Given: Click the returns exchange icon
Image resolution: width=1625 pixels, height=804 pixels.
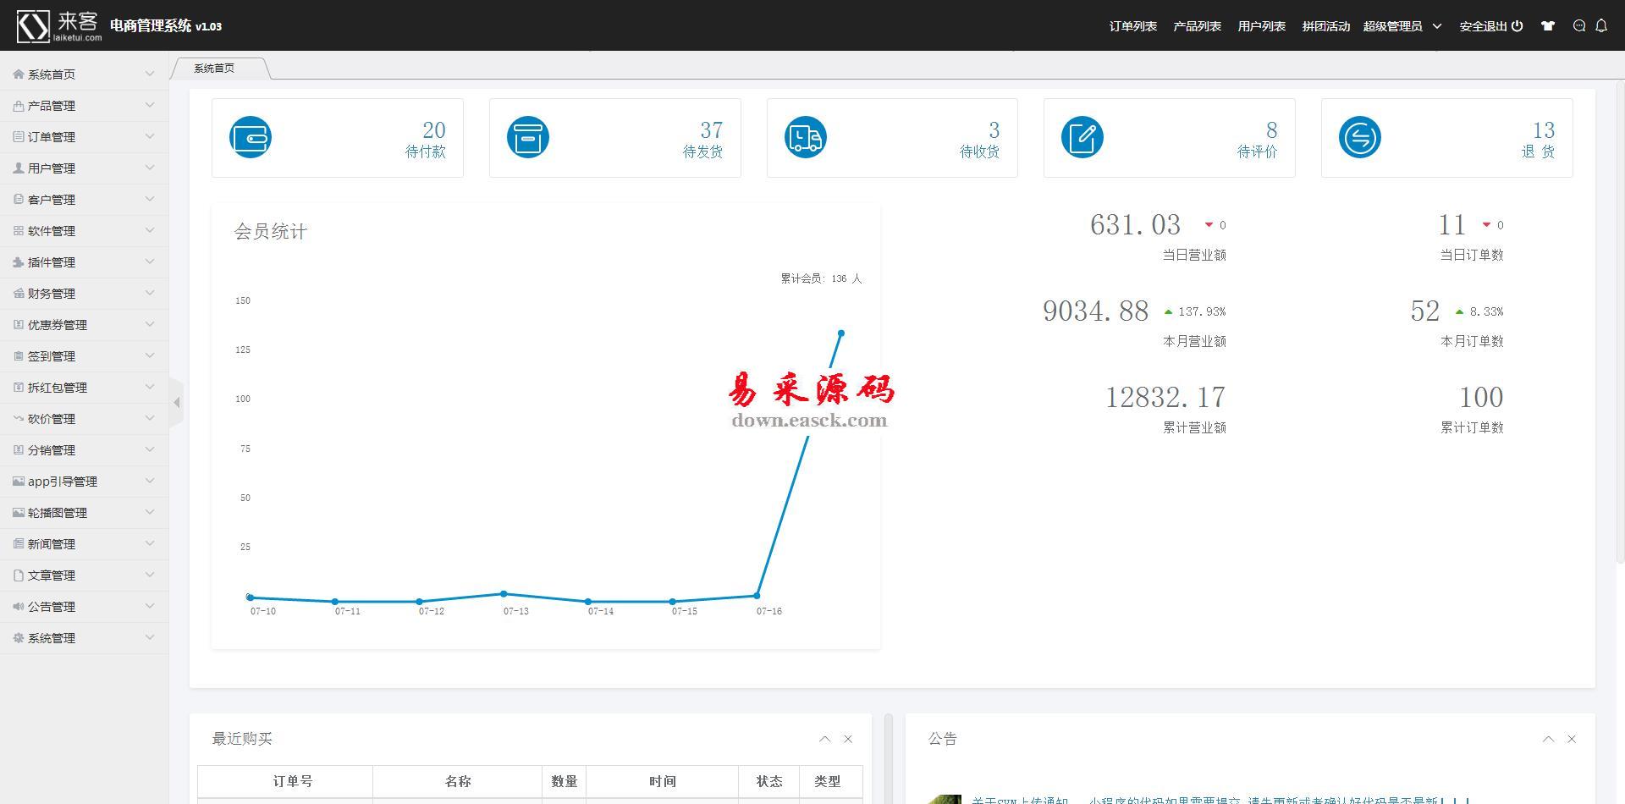Looking at the screenshot, I should [1360, 137].
